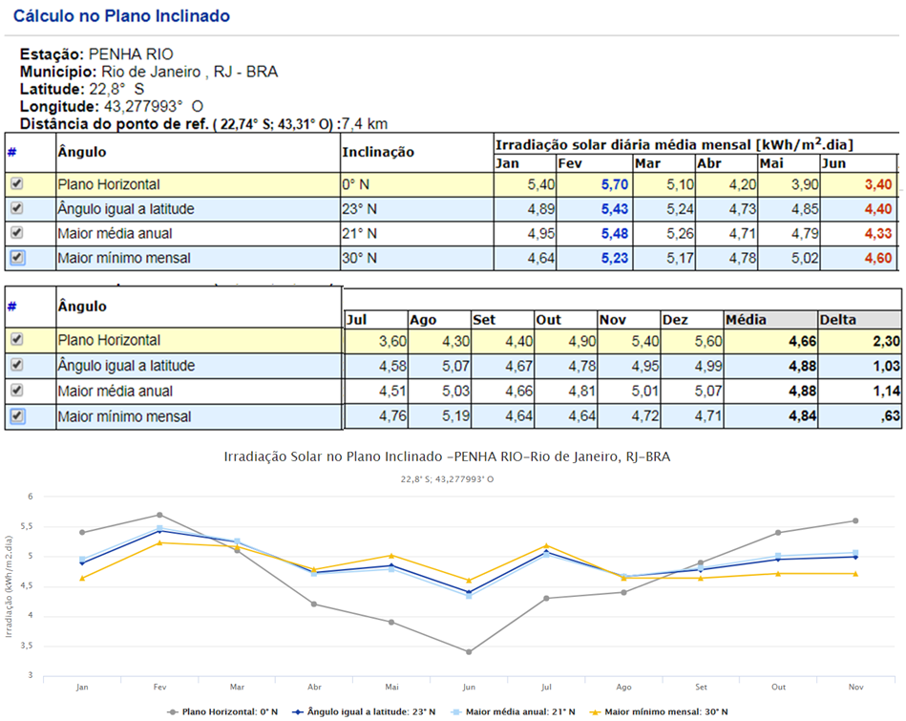906x721 pixels.
Task: Click the gray Plano Horizontal legend marker
Action: click(173, 711)
